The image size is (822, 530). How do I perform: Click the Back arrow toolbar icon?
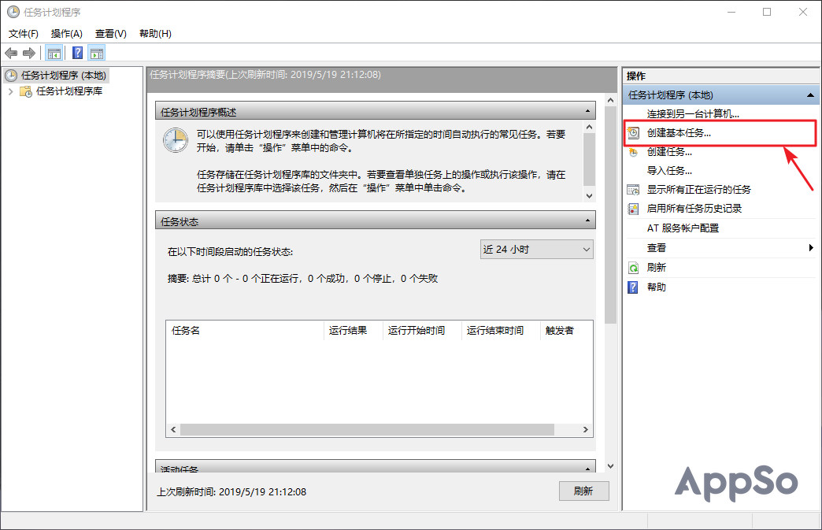11,53
